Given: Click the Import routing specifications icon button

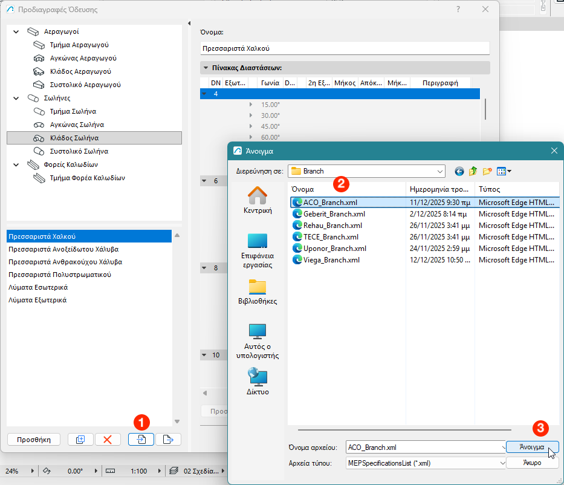Looking at the screenshot, I should click(x=141, y=439).
